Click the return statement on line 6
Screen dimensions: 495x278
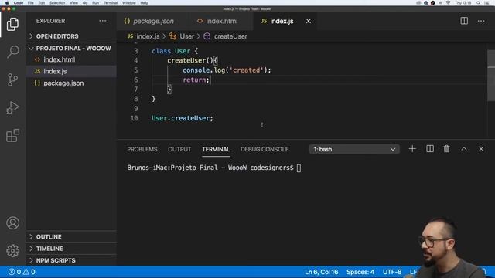196,80
